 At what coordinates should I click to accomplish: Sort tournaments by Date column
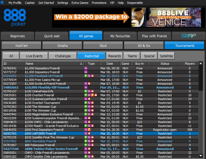(x=110, y=64)
